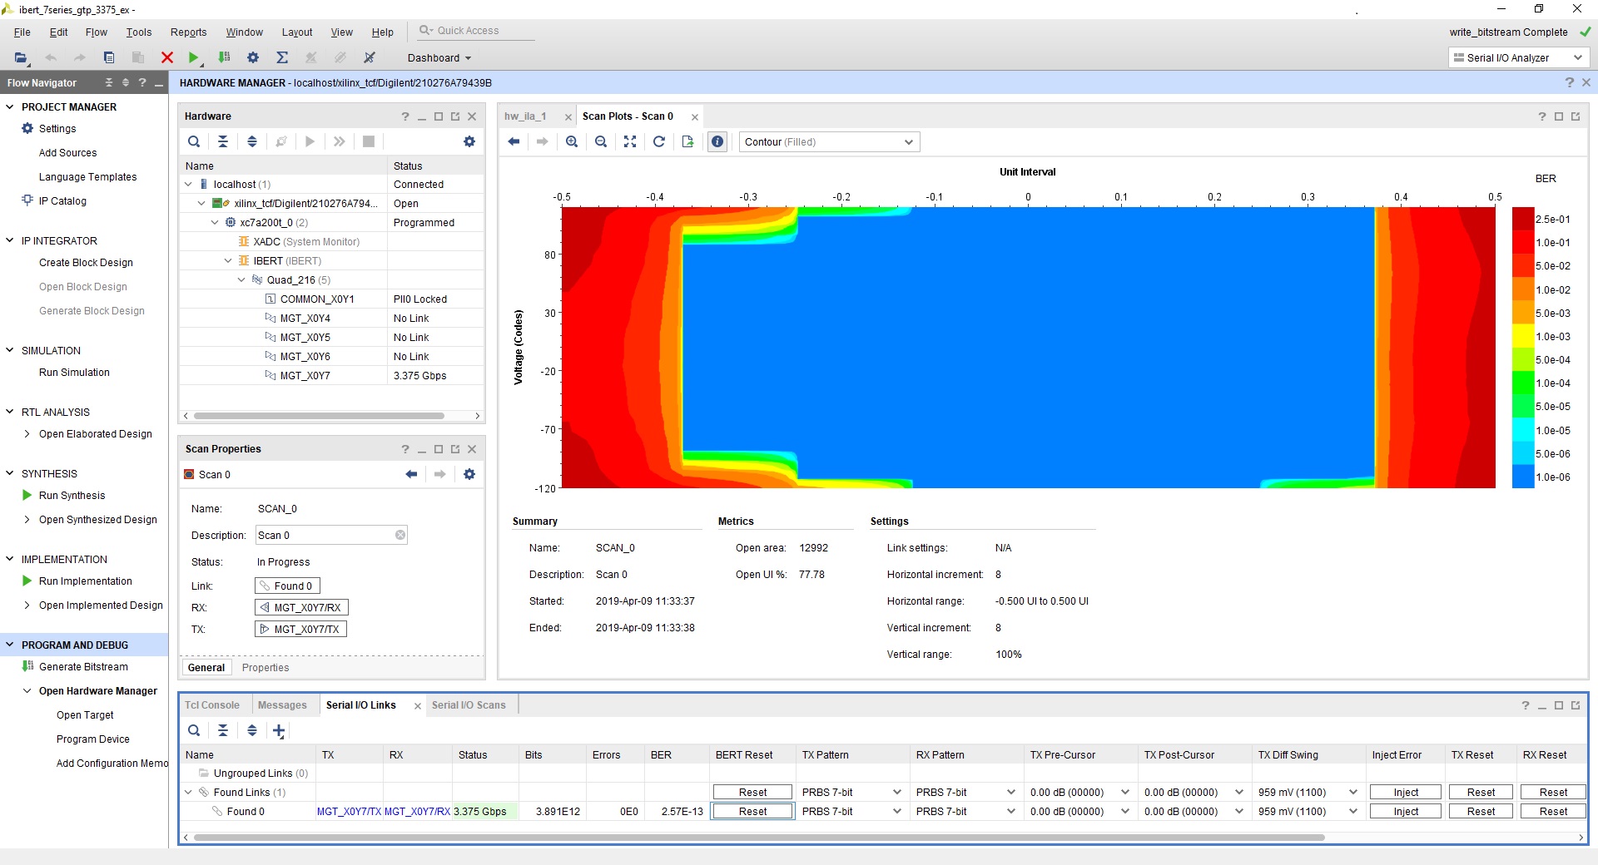Zoom in on the scan plot
This screenshot has width=1598, height=865.
point(572,141)
